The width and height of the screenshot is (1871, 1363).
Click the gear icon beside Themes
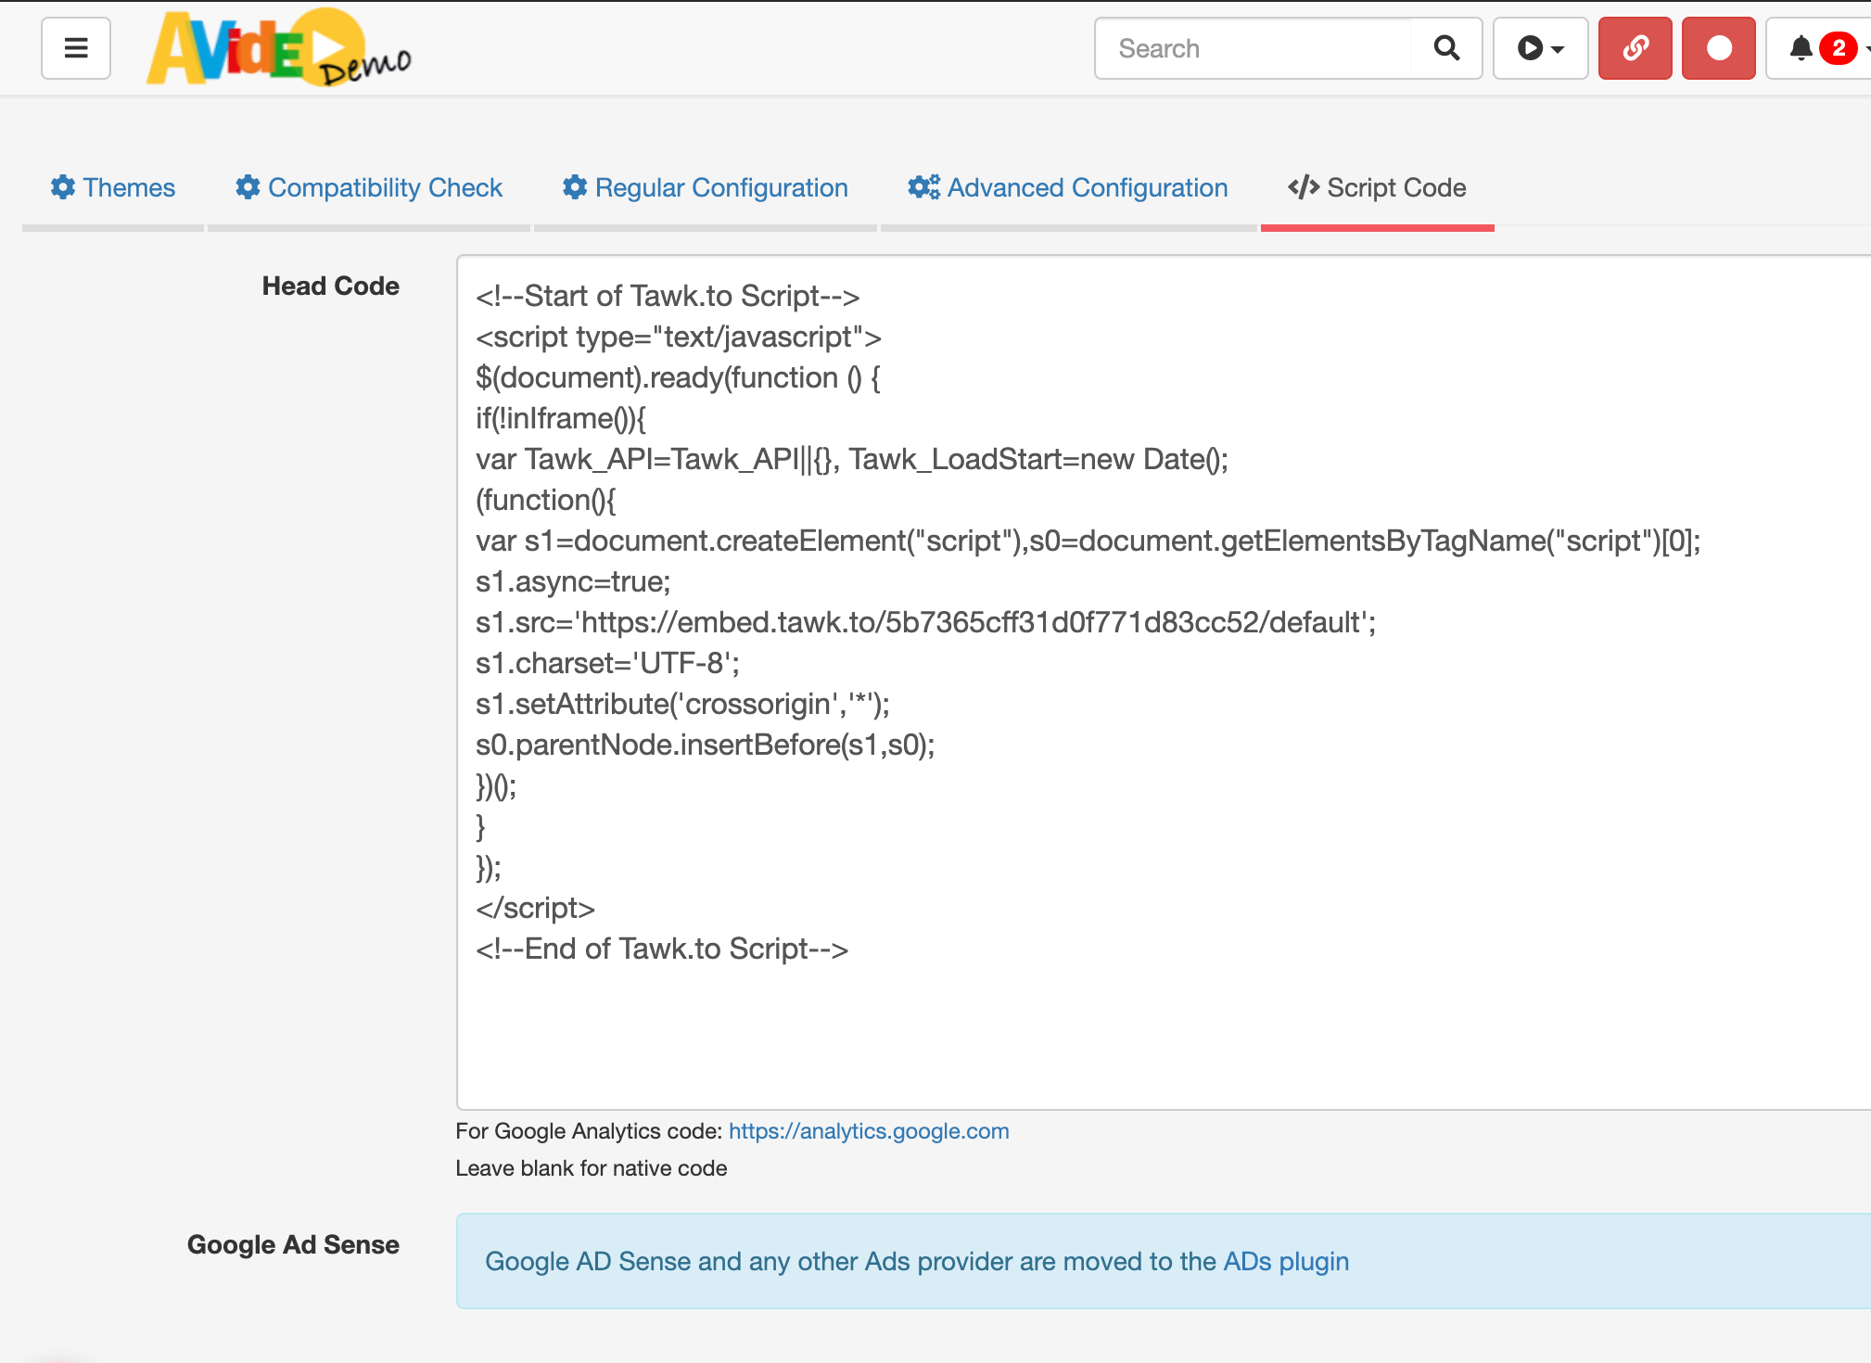[x=63, y=187]
